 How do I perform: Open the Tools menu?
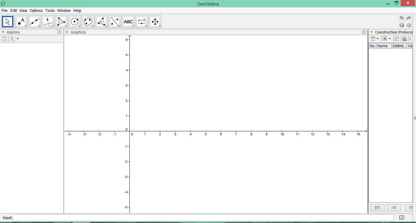[x=50, y=10]
